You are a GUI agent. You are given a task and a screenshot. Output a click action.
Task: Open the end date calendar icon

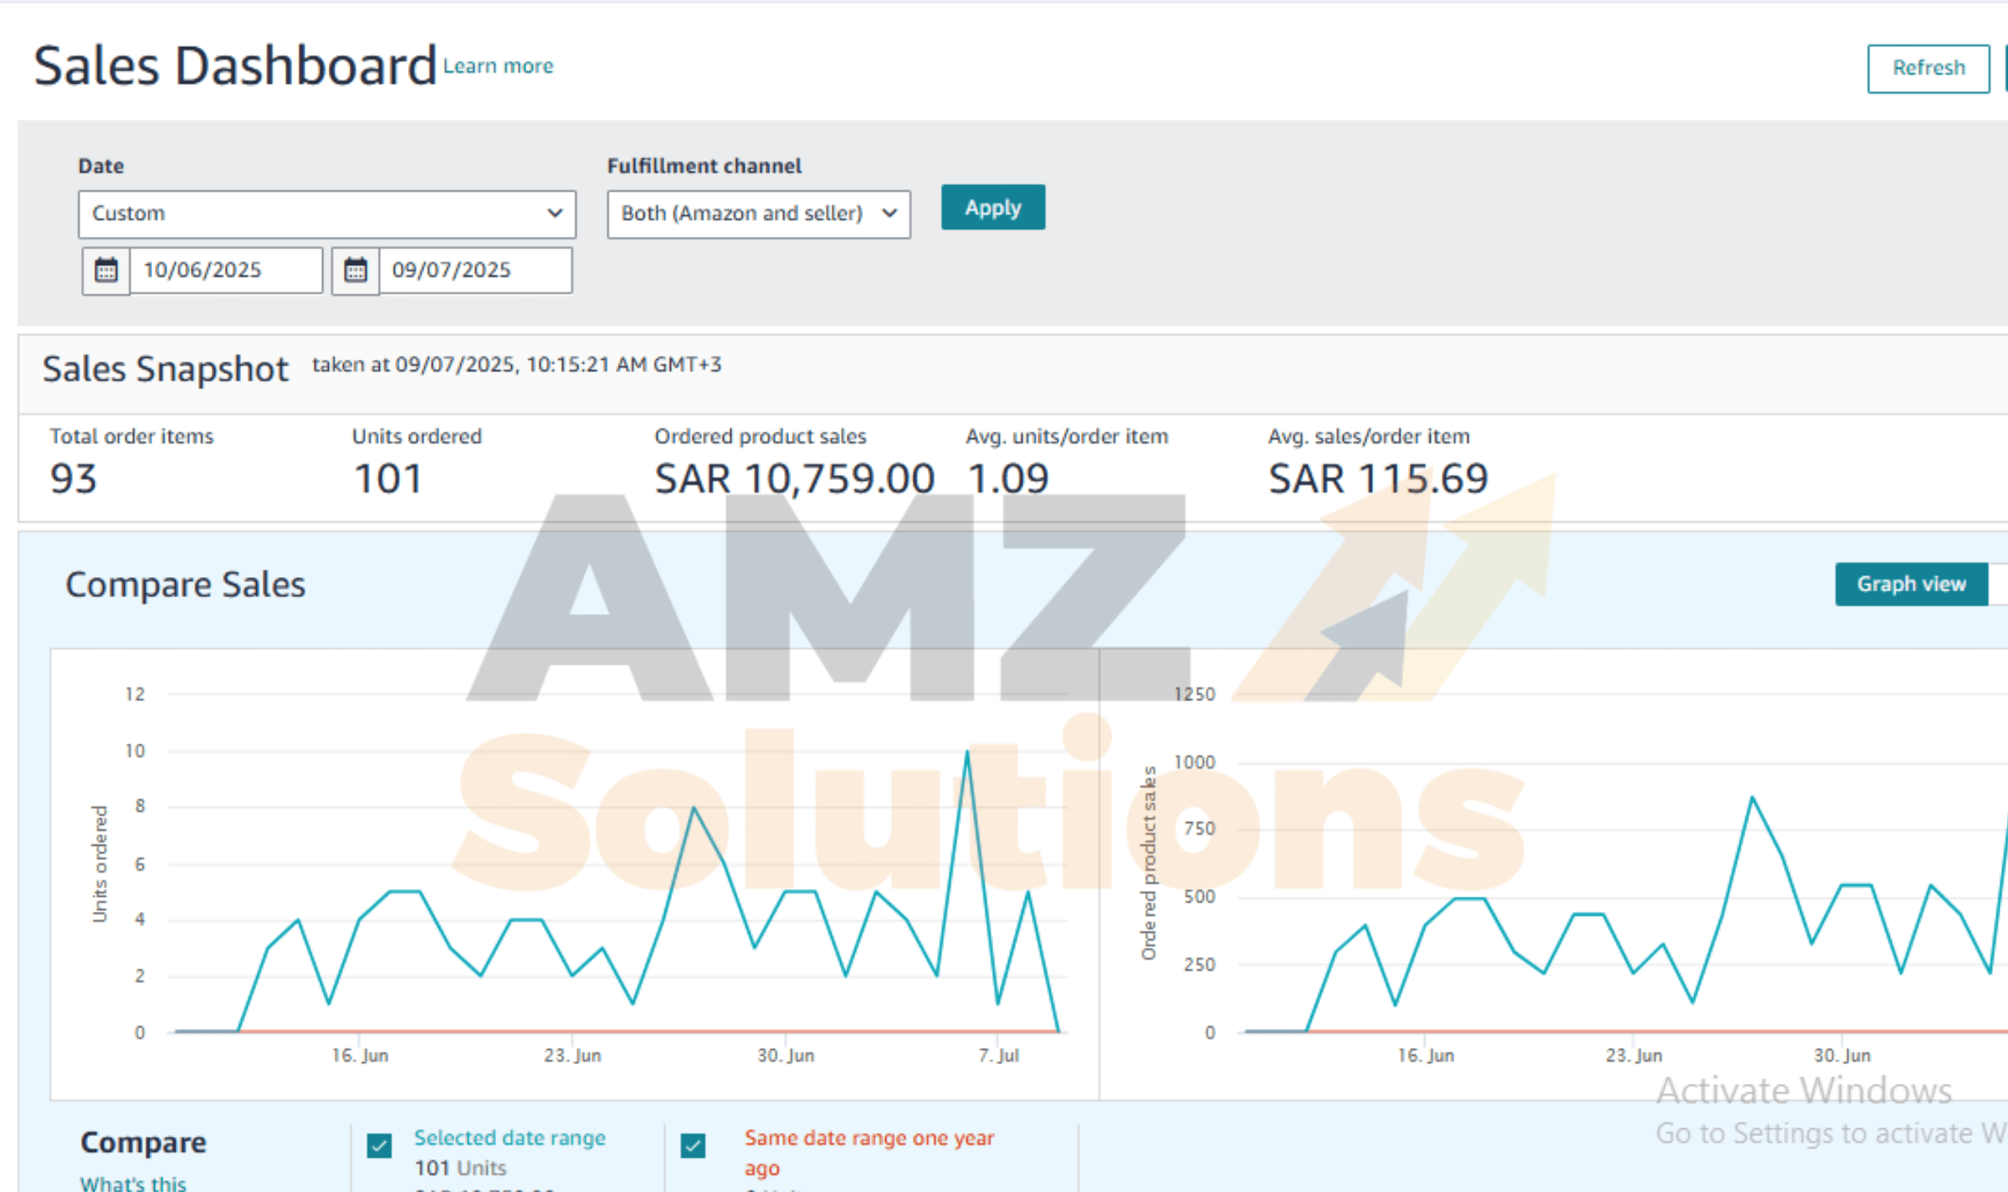click(356, 270)
